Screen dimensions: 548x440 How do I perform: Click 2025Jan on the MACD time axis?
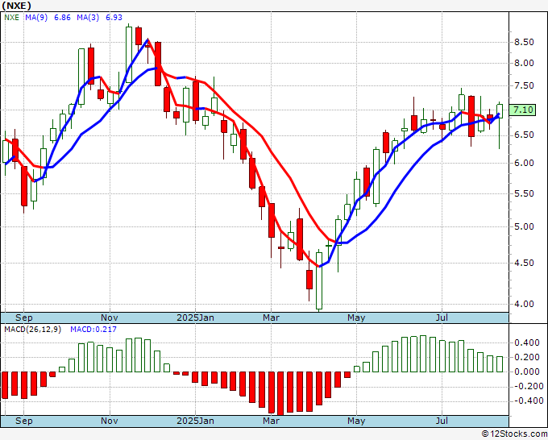(x=195, y=421)
